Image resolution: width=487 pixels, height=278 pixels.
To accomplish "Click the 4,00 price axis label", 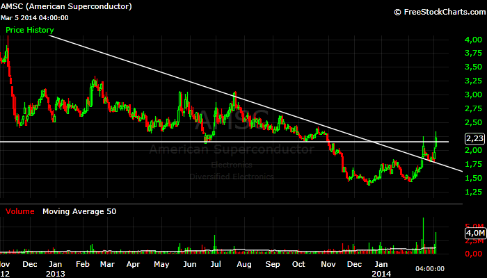I will click(473, 40).
